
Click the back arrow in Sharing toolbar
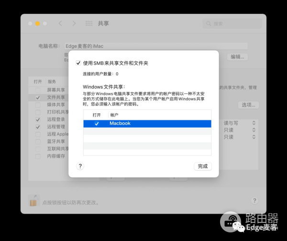[60, 23]
